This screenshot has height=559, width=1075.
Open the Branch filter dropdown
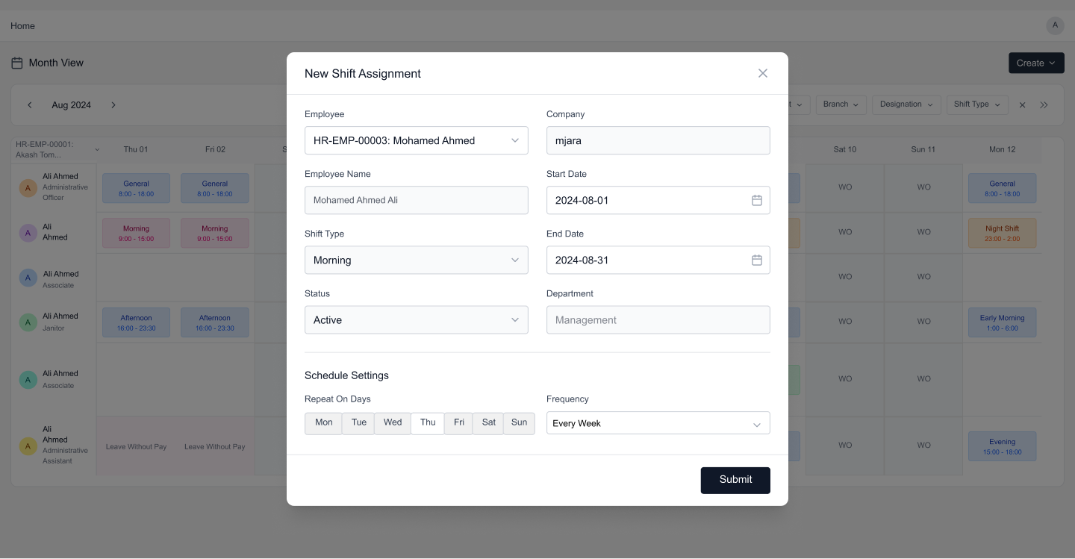(841, 104)
